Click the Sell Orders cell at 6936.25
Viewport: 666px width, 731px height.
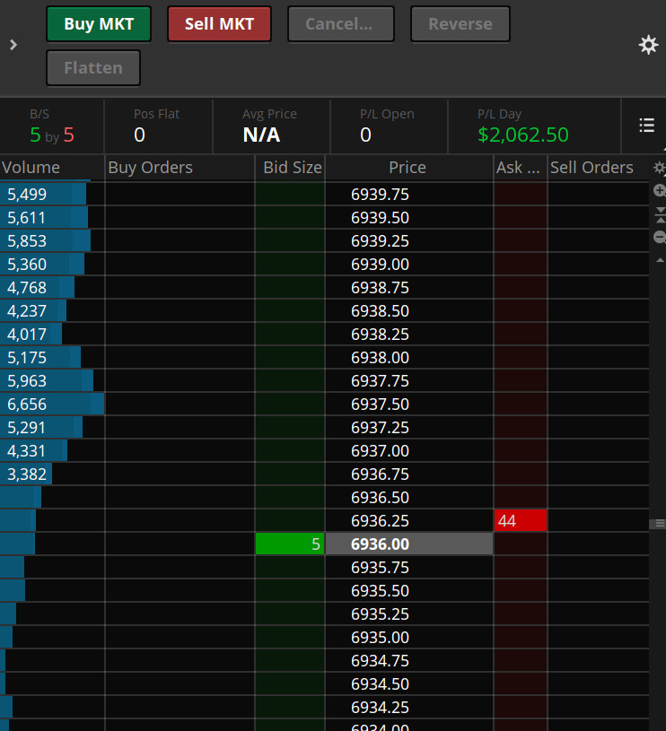click(599, 520)
